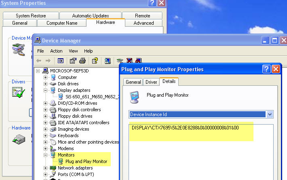Image resolution: width=287 pixels, height=180 pixels.
Task: Click the Ports (COM & LPT) connector icon
Action: [53, 174]
